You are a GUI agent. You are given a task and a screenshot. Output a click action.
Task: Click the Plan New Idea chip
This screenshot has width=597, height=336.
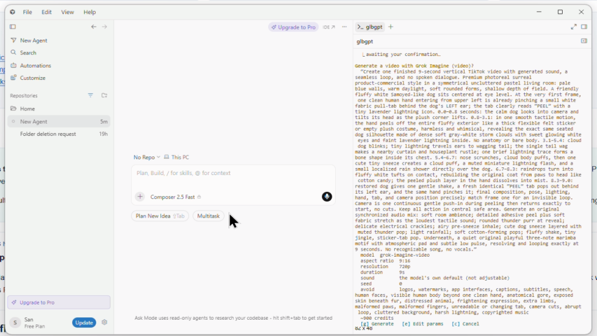tap(160, 216)
